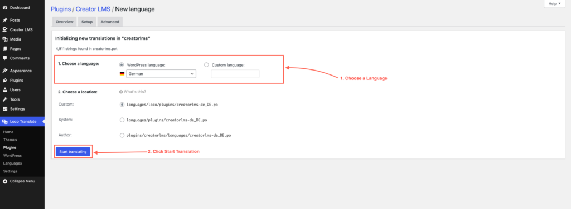Switch to the Overview tab

[65, 22]
